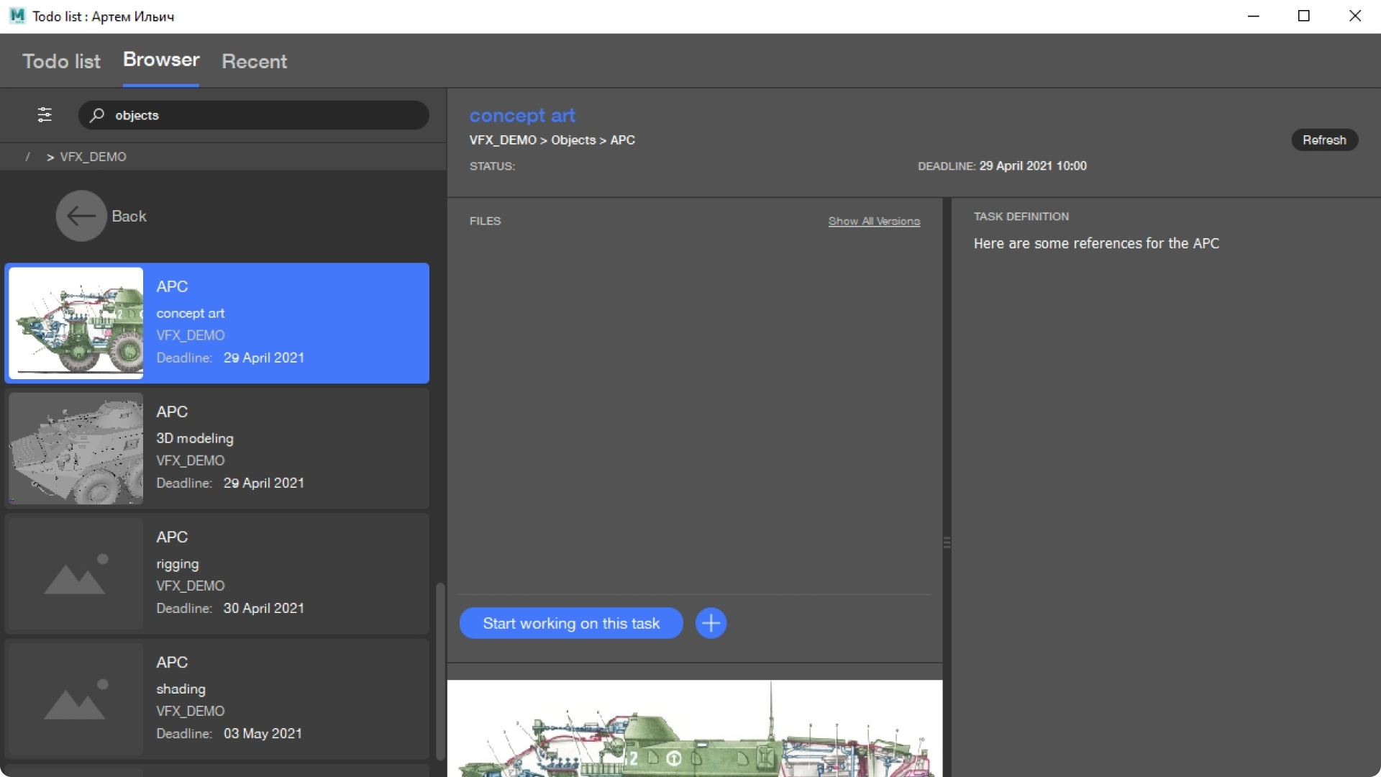Open the APC 3D modeling thumbnail
1381x777 pixels.
click(x=76, y=448)
